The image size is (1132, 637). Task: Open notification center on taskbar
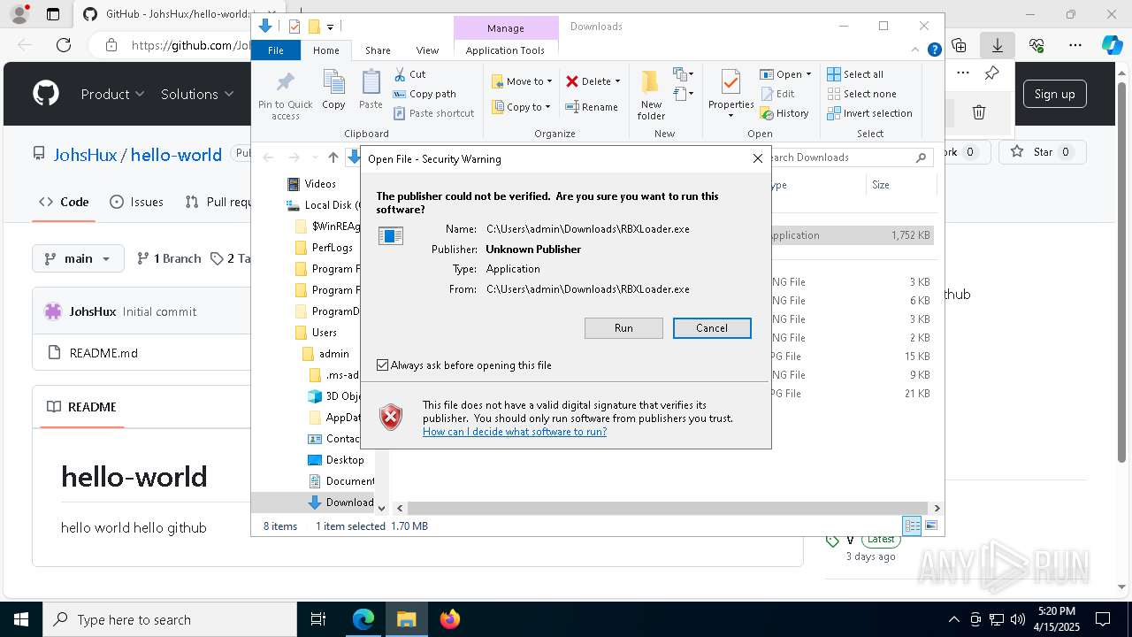coord(1103,619)
